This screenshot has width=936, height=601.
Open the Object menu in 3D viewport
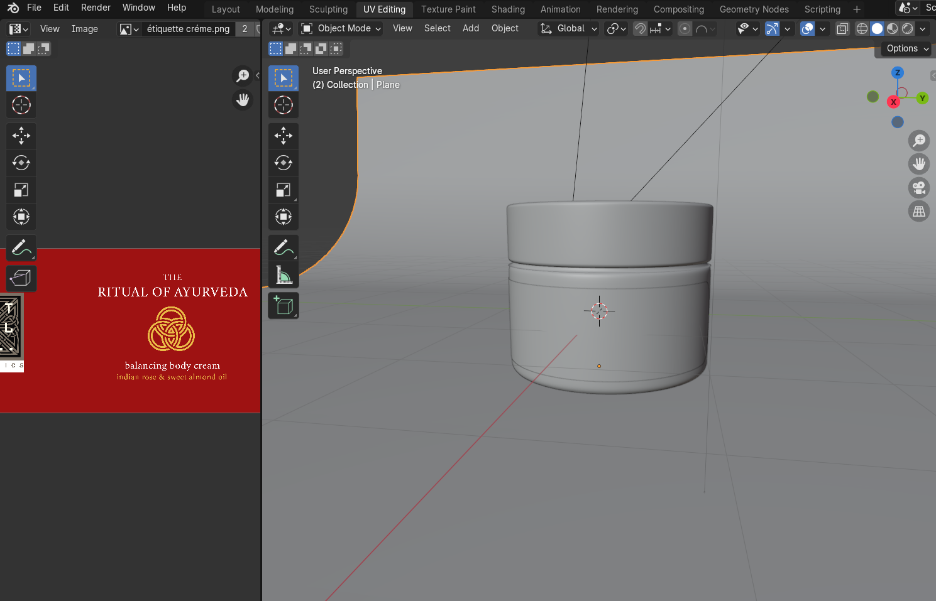pyautogui.click(x=505, y=28)
